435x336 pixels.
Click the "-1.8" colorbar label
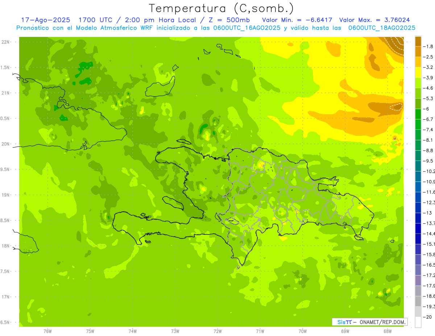pyautogui.click(x=429, y=46)
